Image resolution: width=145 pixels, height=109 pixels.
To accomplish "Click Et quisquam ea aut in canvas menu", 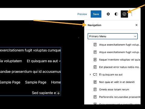I will (x=42, y=61).
